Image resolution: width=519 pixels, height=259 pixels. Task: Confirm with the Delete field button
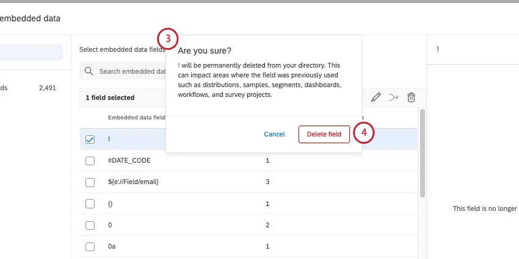coord(324,134)
